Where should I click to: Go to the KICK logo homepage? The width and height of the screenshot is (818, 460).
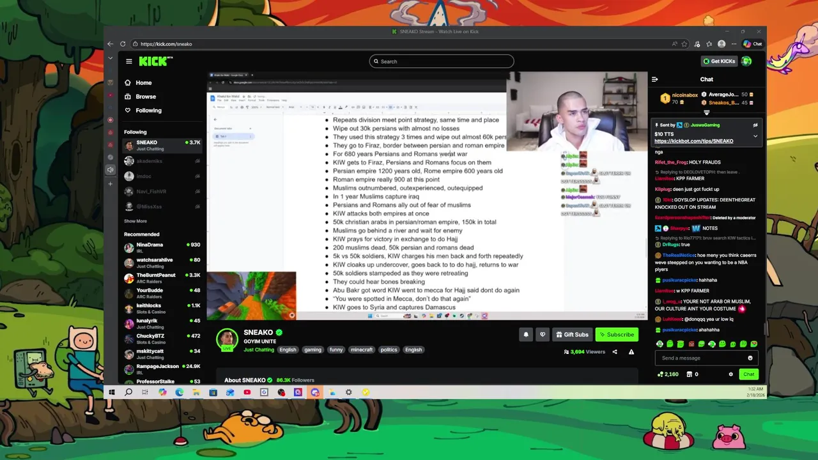click(156, 61)
